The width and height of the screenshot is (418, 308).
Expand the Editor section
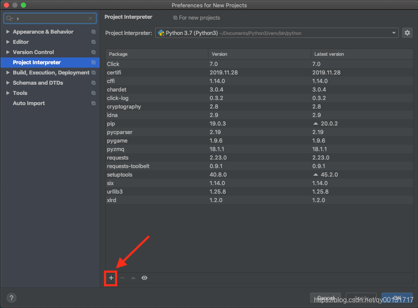coord(8,42)
